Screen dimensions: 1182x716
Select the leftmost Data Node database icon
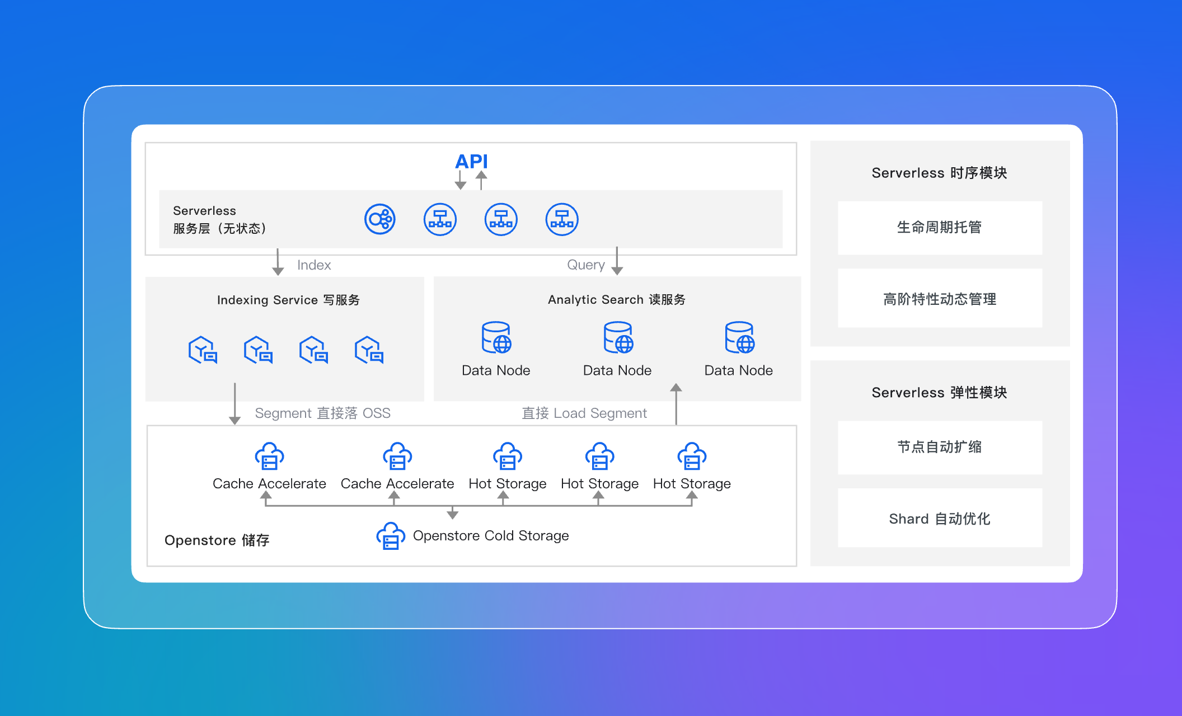[496, 337]
